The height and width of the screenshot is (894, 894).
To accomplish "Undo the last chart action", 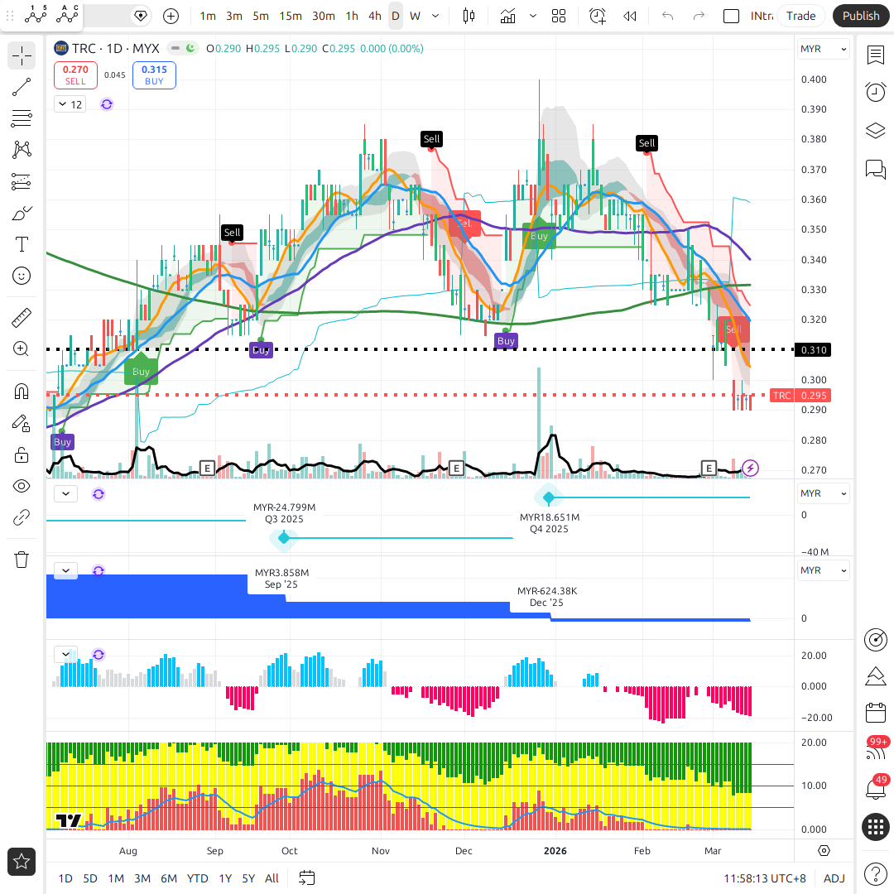I will tap(668, 16).
